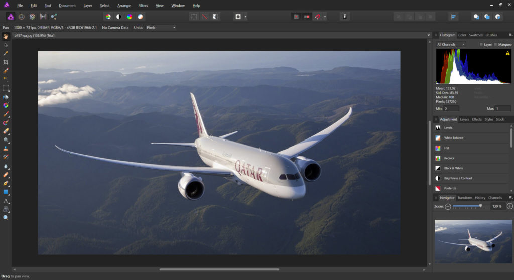Switch to the Layers tab
514x280 pixels.
(x=464, y=119)
